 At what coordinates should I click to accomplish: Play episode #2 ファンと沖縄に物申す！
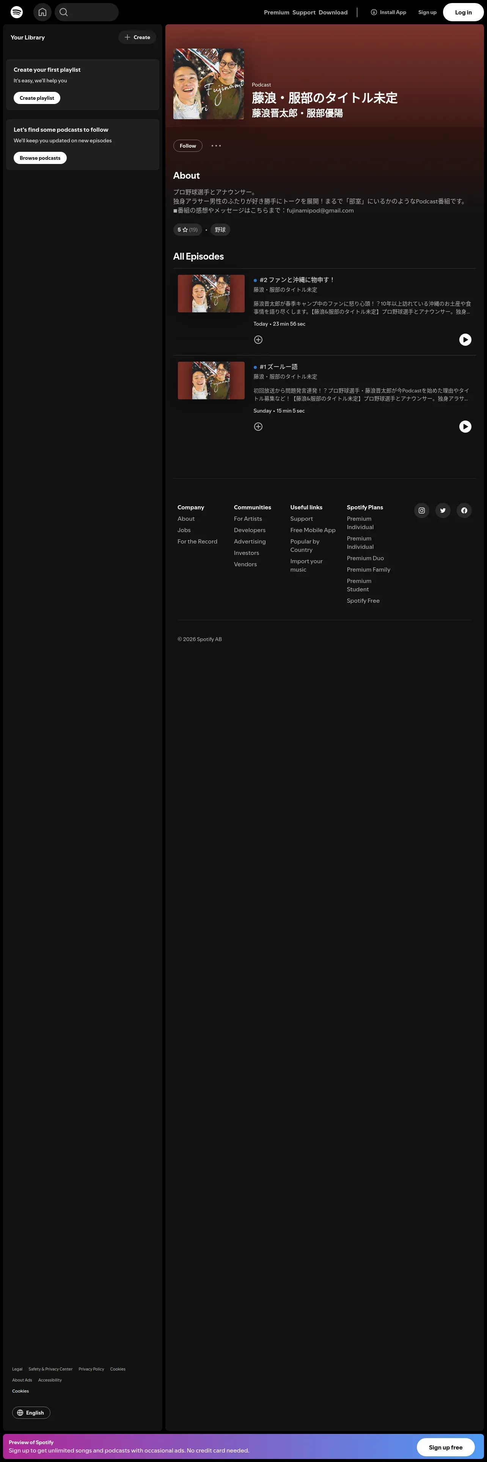click(x=465, y=339)
